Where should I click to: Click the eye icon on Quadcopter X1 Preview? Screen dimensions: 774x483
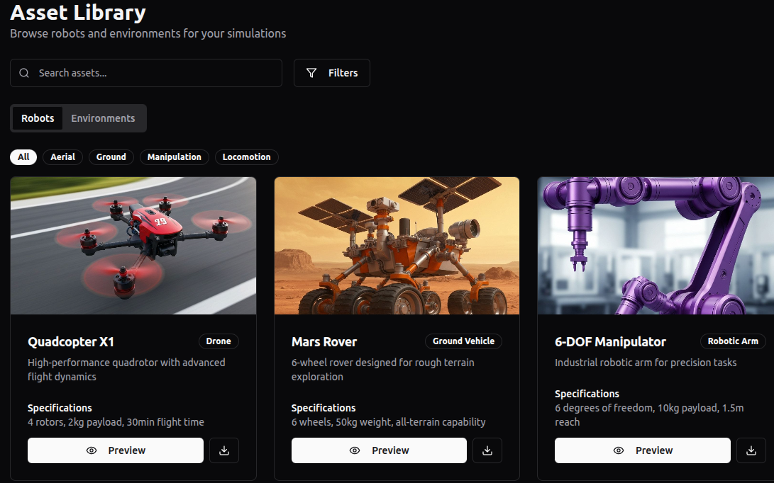click(x=90, y=450)
